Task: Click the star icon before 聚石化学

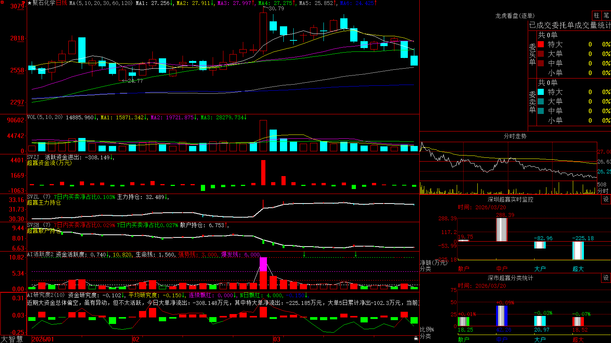Action: (30, 3)
